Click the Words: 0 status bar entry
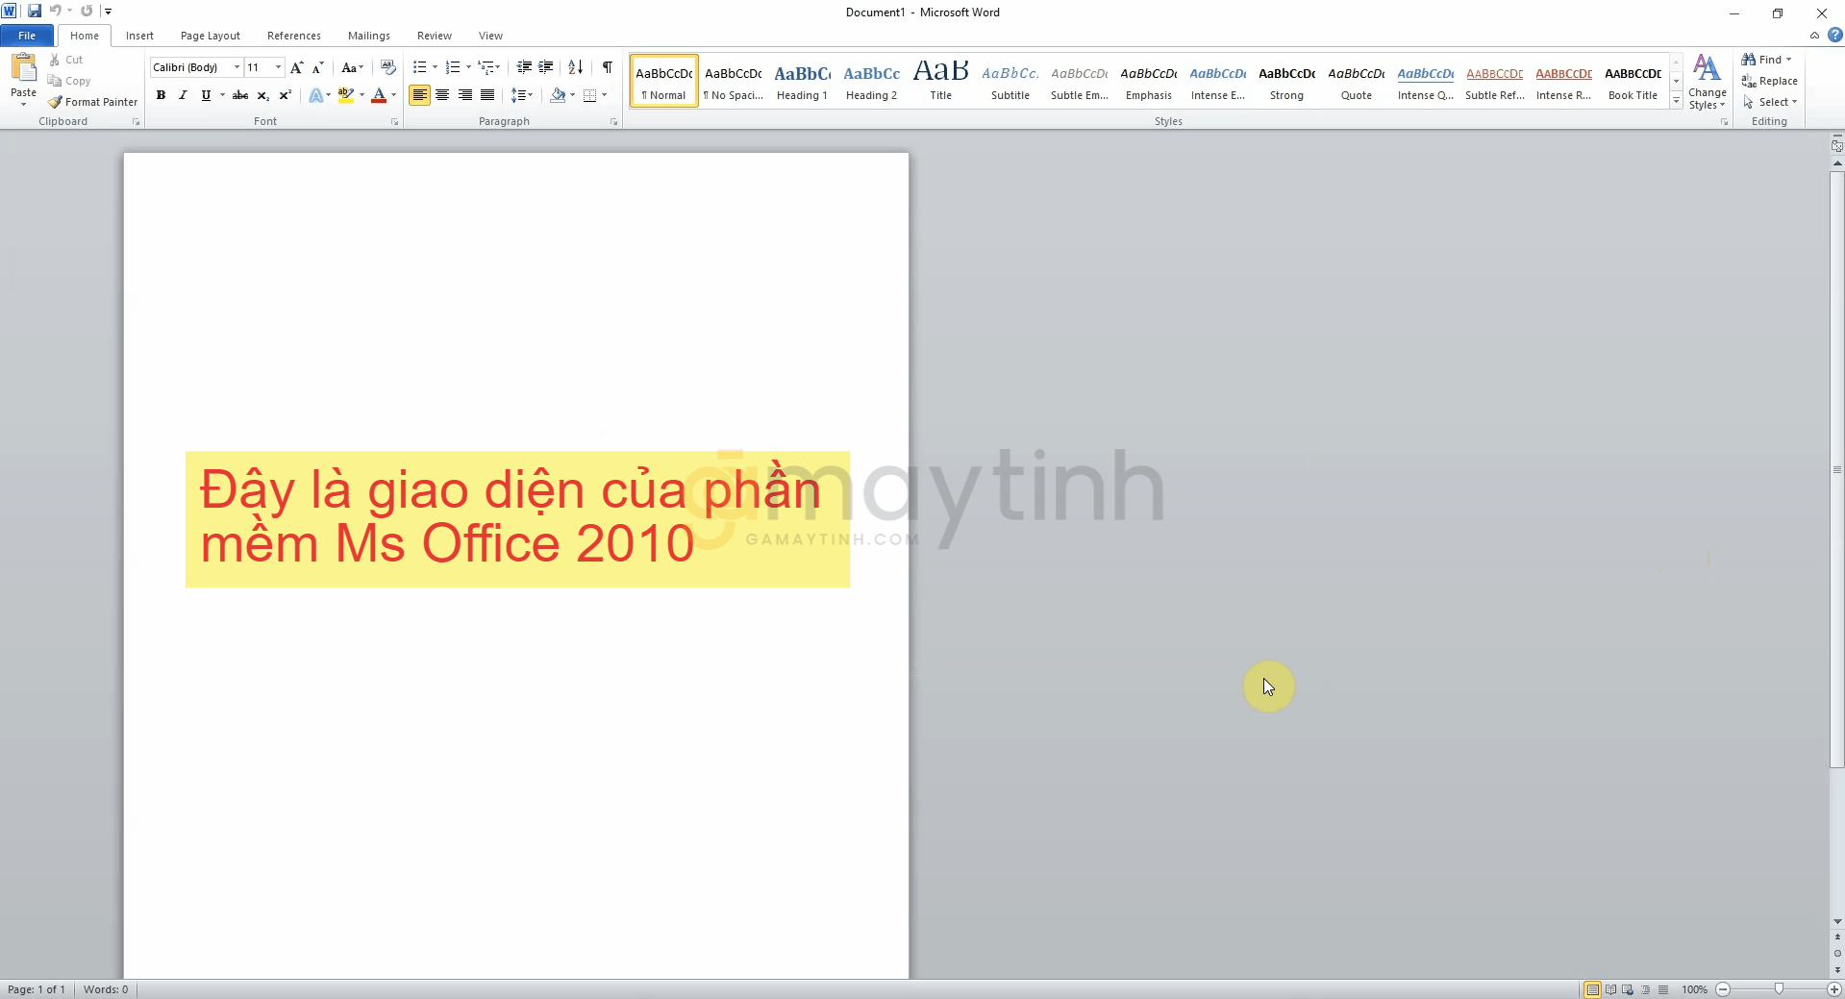Screen dimensions: 1845x999 click(106, 989)
